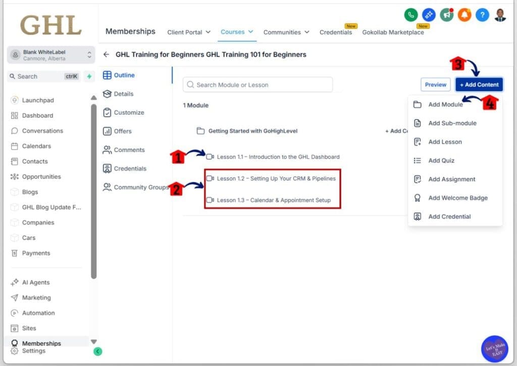Open the AI Agents section
This screenshot has width=517, height=366.
pyautogui.click(x=34, y=282)
